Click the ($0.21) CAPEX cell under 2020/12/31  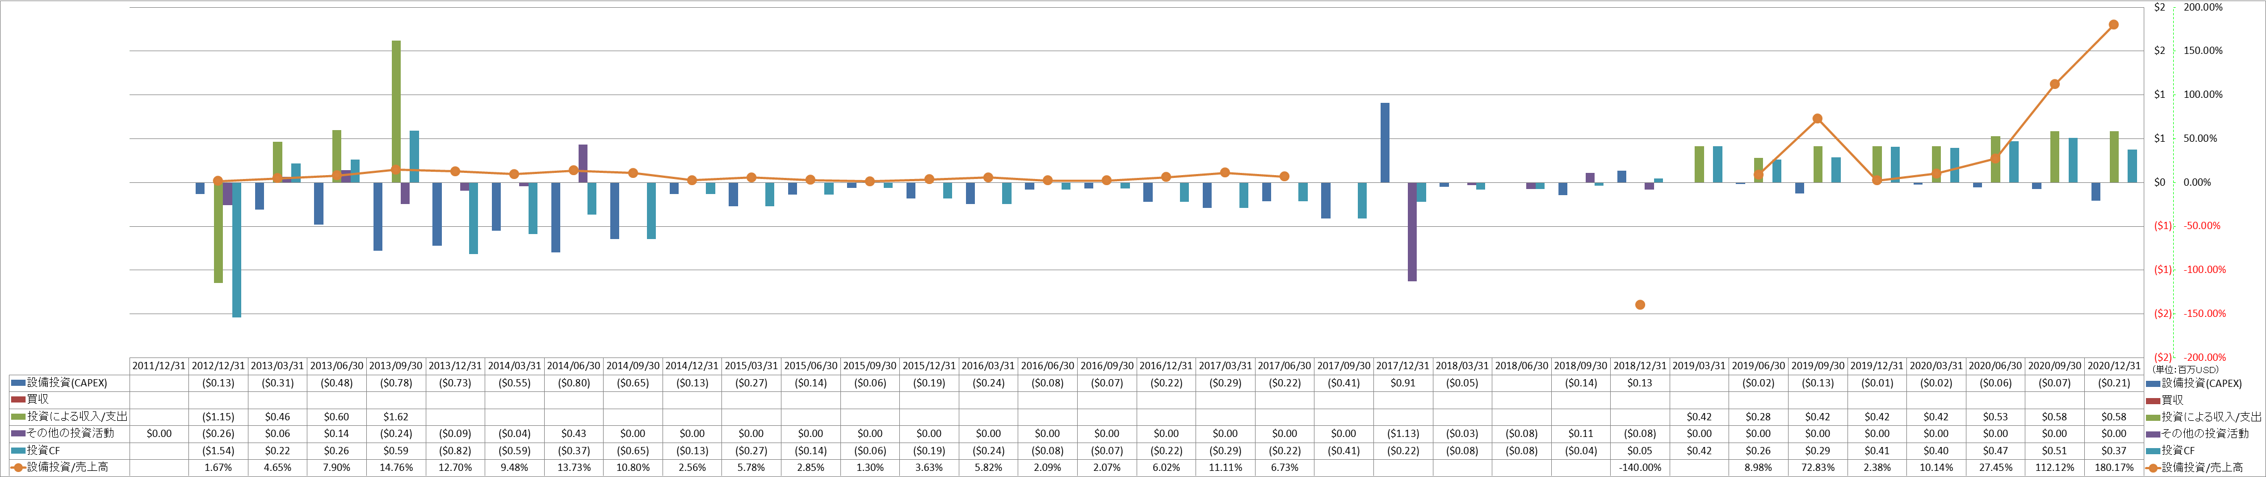click(x=2114, y=383)
